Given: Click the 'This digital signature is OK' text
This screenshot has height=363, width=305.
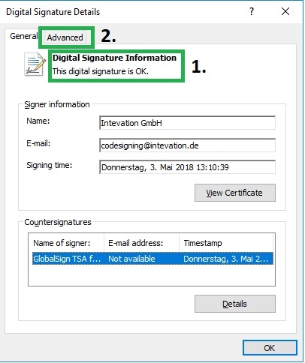Looking at the screenshot, I should [101, 71].
